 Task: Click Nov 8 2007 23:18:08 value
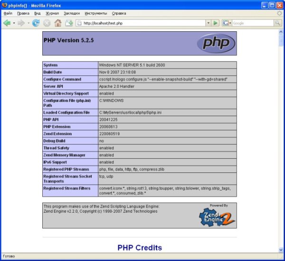tap(117, 72)
